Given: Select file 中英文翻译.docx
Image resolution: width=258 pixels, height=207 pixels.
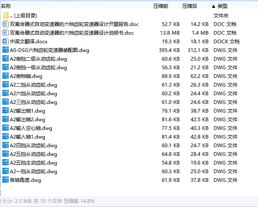Looking at the screenshot, I should pyautogui.click(x=29, y=41).
